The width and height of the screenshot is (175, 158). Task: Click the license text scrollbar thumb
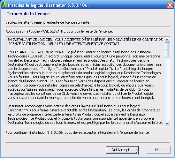point(167,50)
